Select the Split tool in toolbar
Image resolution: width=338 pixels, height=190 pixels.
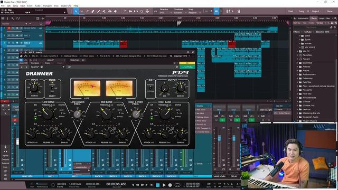[x=87, y=11]
